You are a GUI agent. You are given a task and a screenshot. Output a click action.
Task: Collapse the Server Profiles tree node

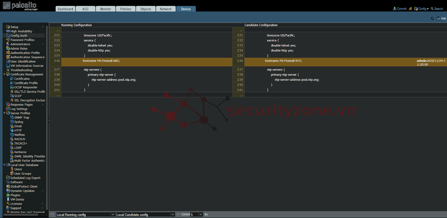click(4, 113)
